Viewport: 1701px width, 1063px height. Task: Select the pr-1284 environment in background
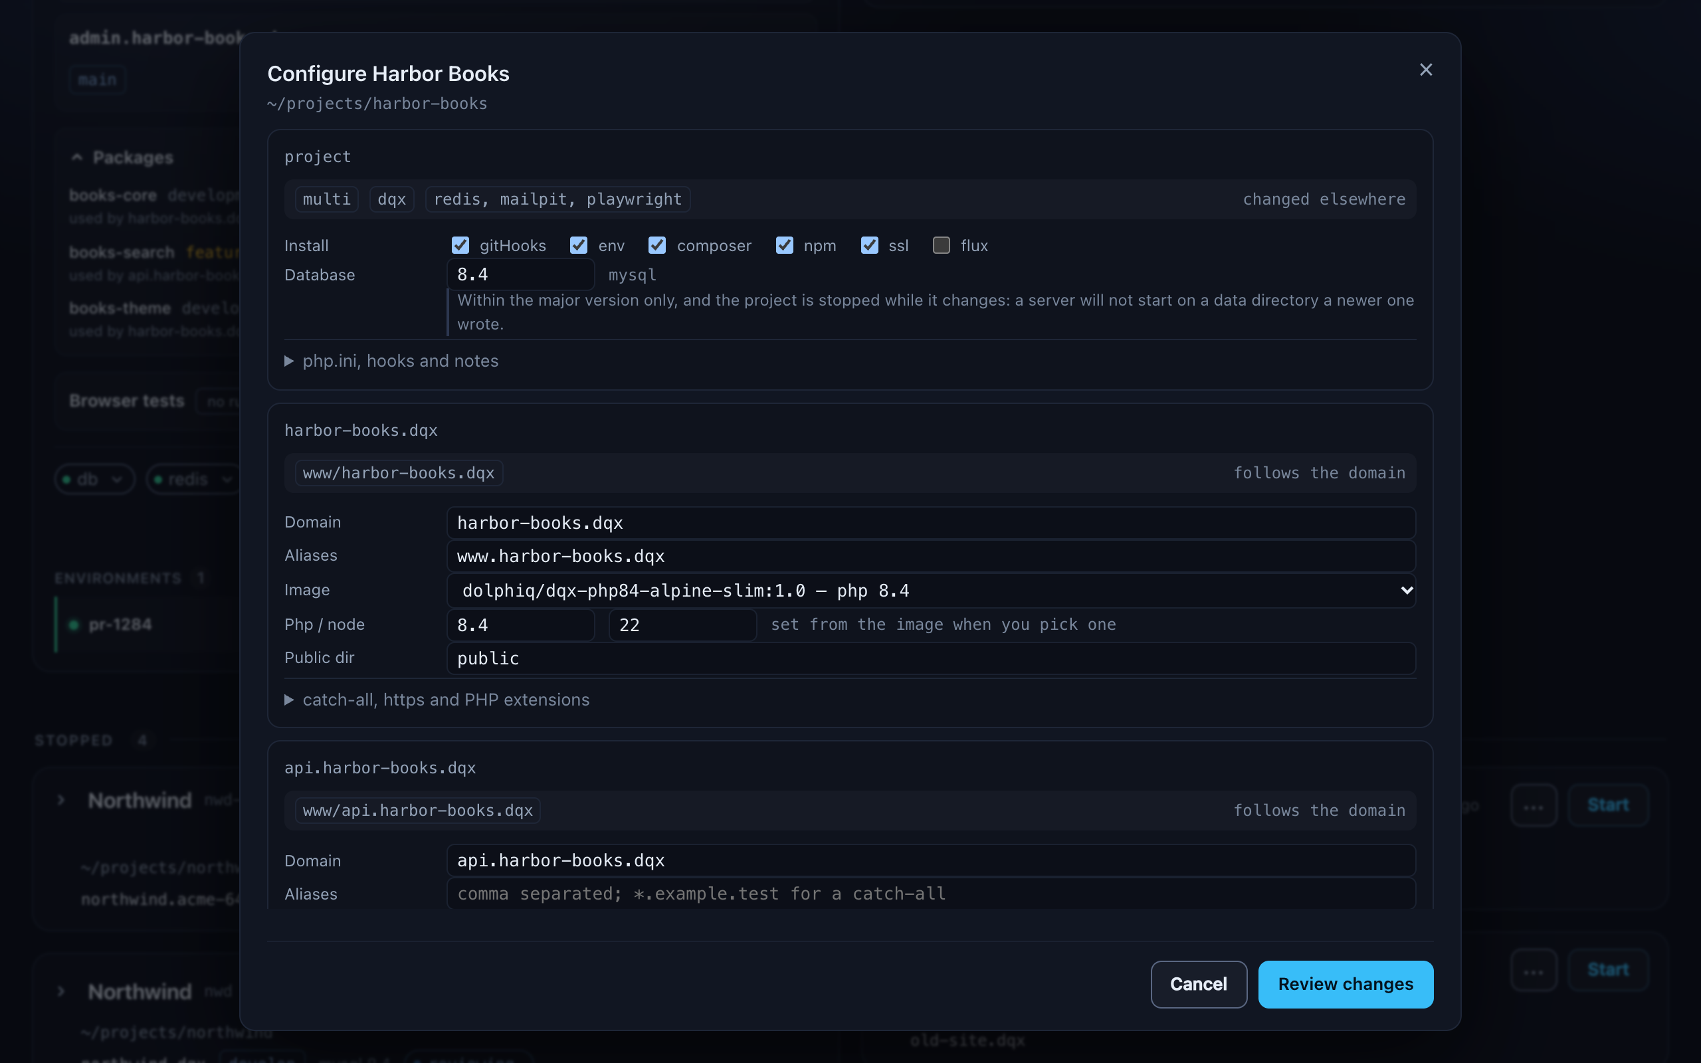120,625
